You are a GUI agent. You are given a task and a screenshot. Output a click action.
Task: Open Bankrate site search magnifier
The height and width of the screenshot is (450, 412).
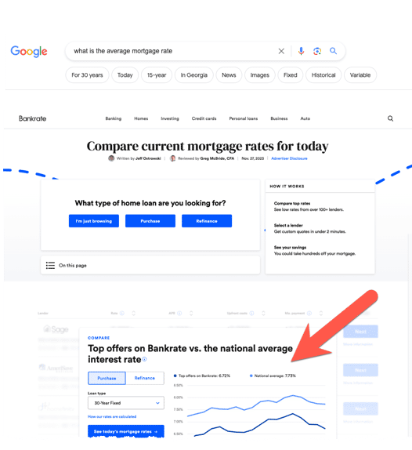pyautogui.click(x=391, y=118)
